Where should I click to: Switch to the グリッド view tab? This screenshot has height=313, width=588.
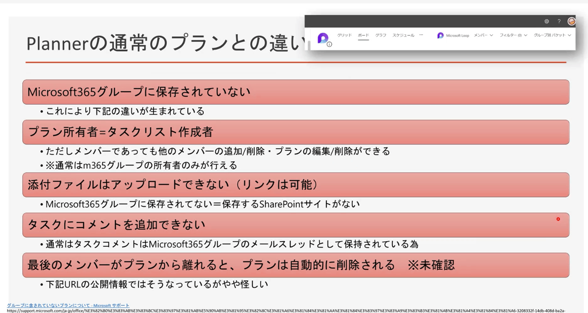click(344, 35)
